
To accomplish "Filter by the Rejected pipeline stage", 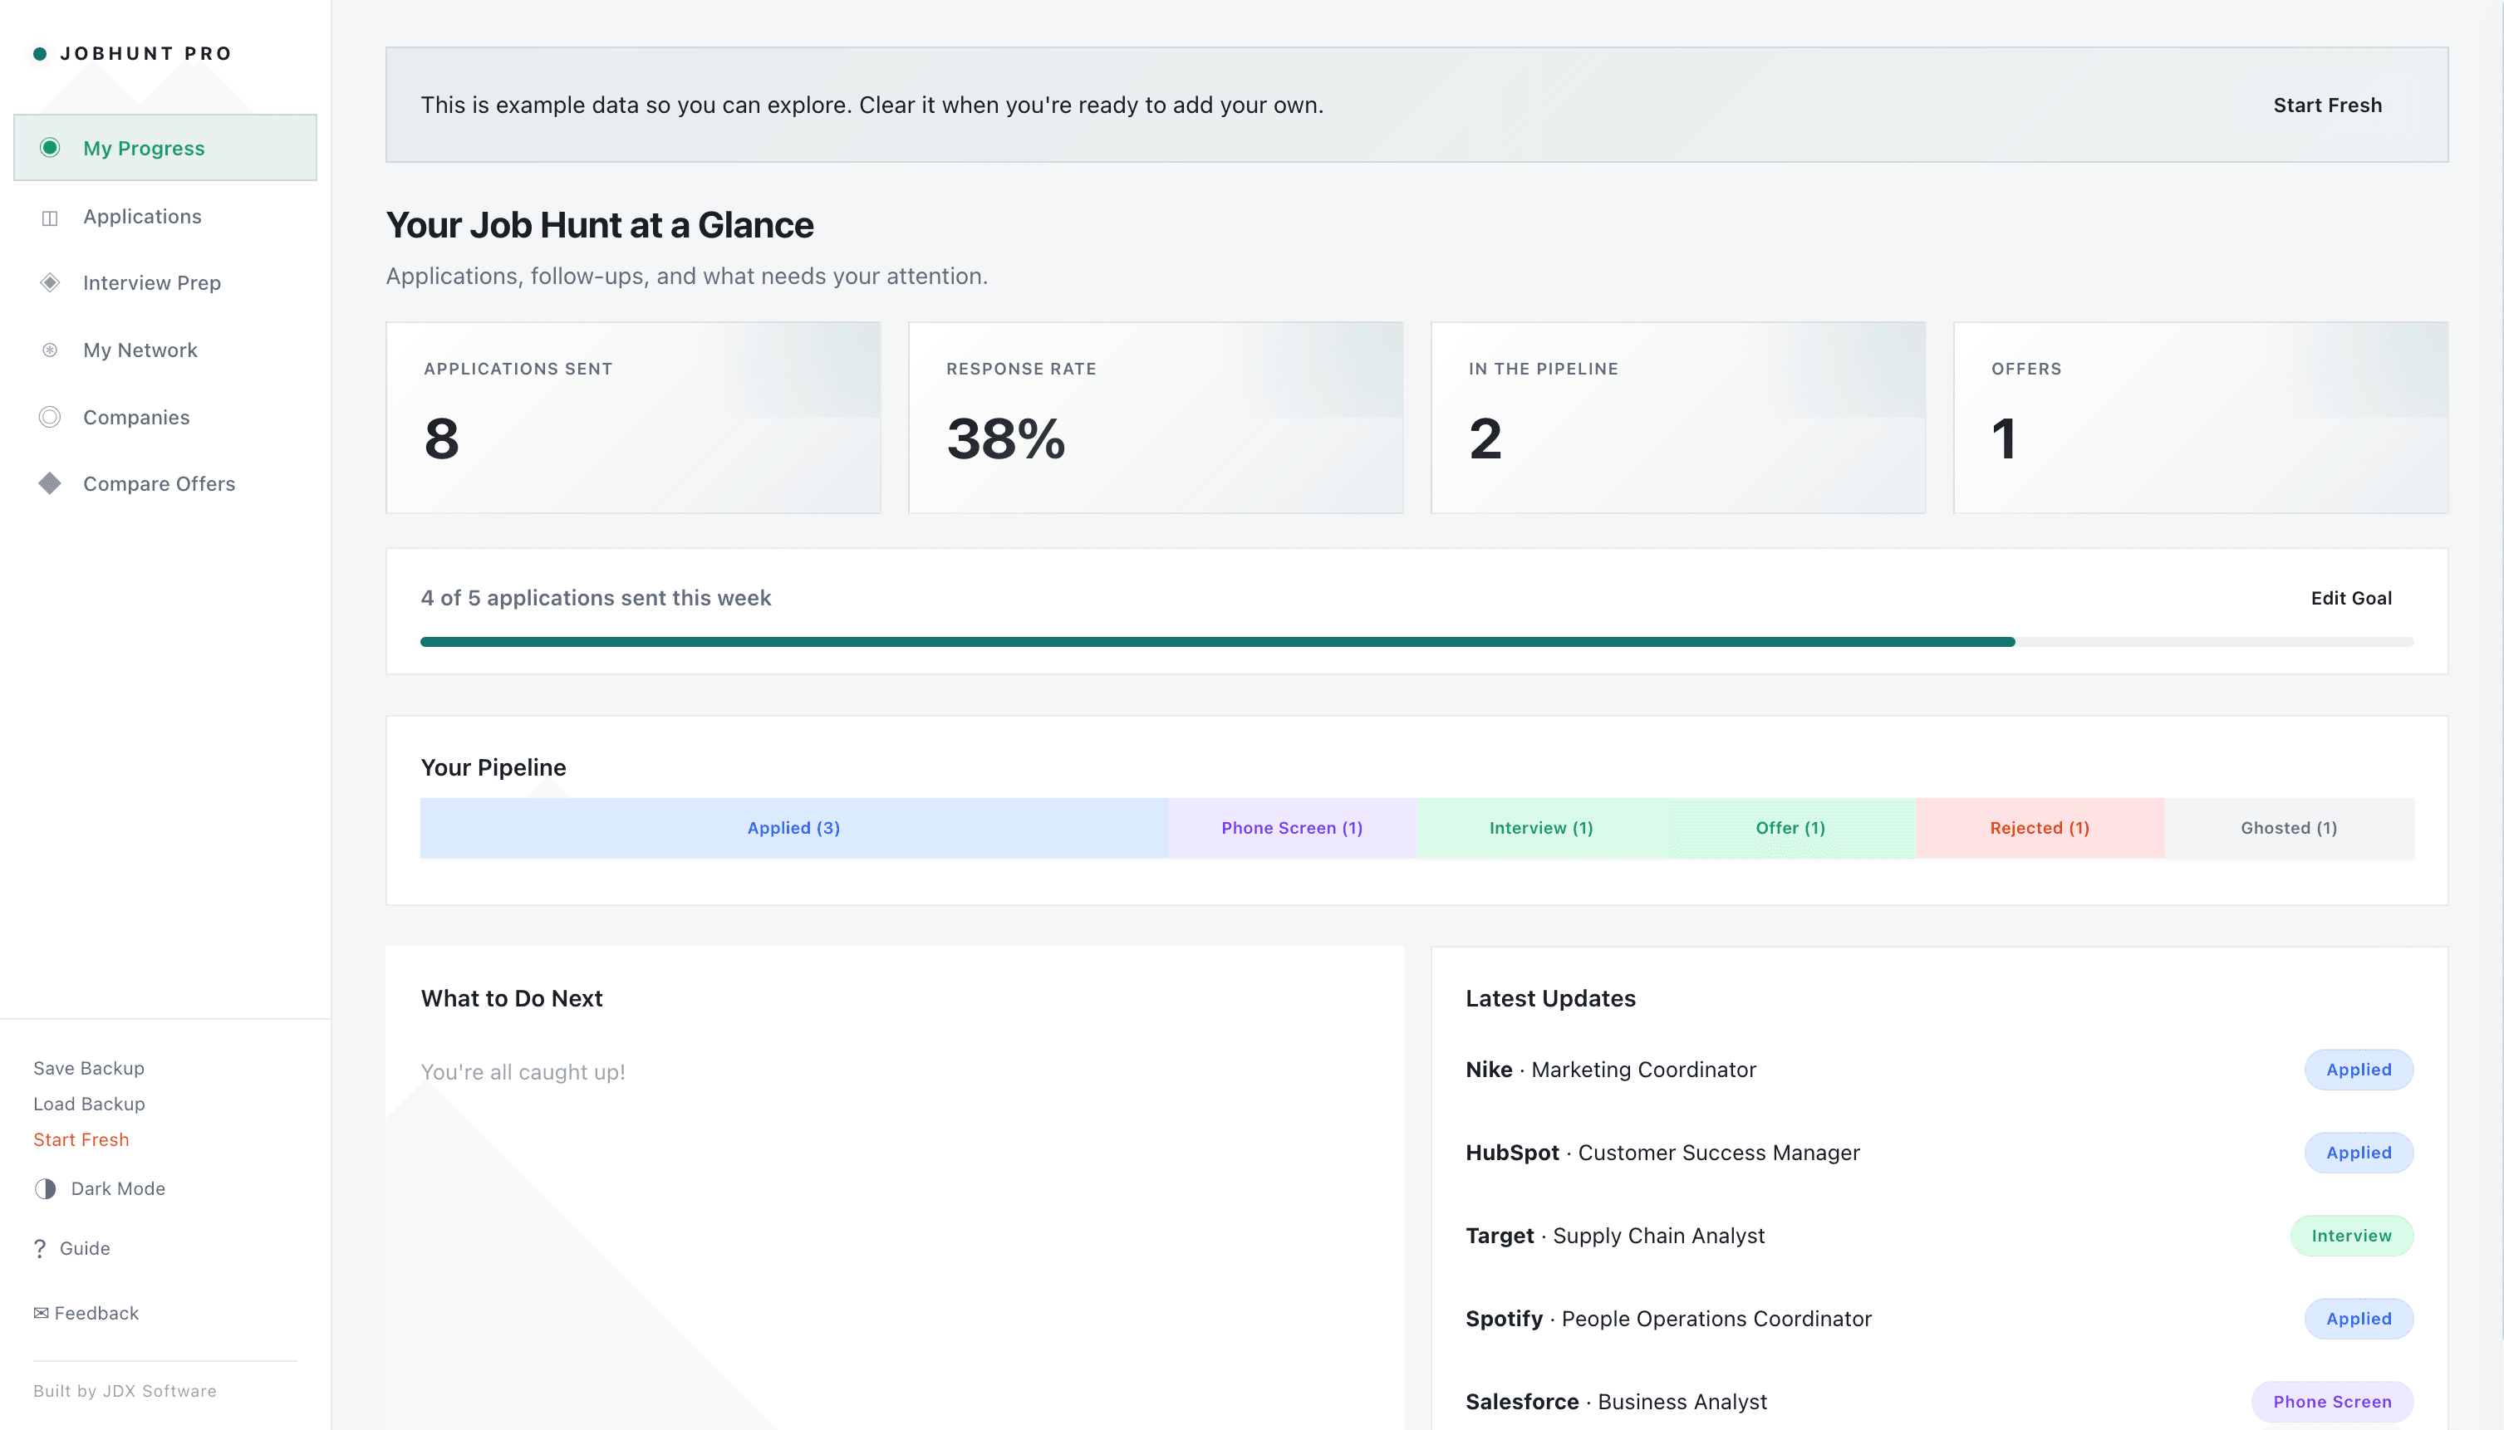I will coord(2039,827).
